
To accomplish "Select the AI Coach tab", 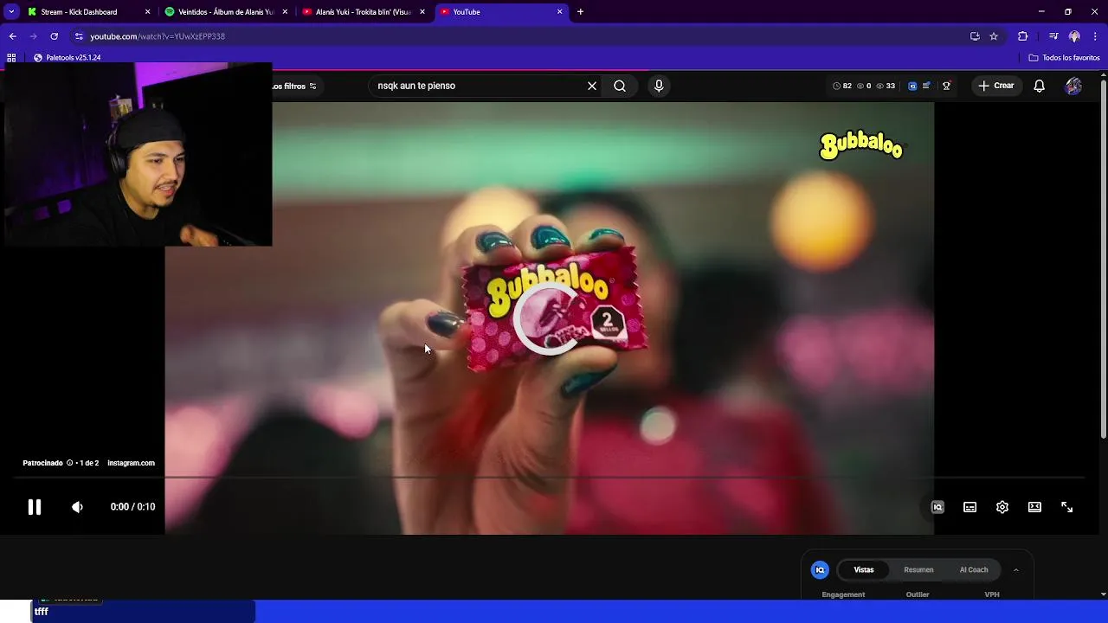I will (974, 569).
